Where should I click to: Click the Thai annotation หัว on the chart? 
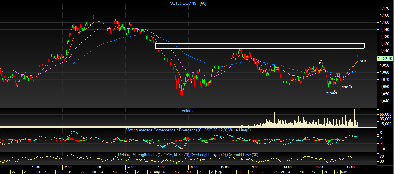321,62
